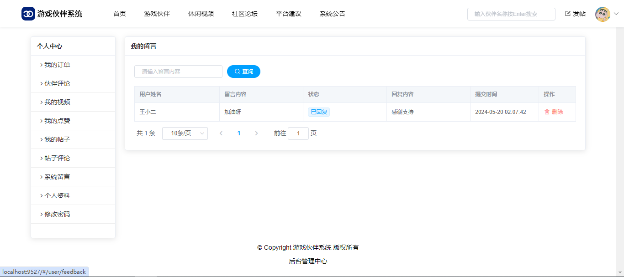The height and width of the screenshot is (277, 624).
Task: Go to next page arrow
Action: point(256,133)
